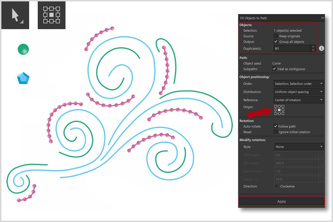The width and height of the screenshot is (333, 222).
Task: Click the transform origin grid toolbar icon
Action: point(51,15)
